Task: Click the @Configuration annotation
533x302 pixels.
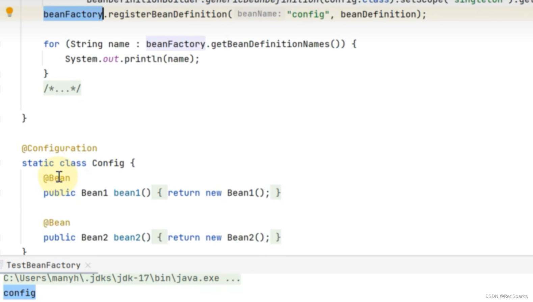Action: click(x=59, y=148)
